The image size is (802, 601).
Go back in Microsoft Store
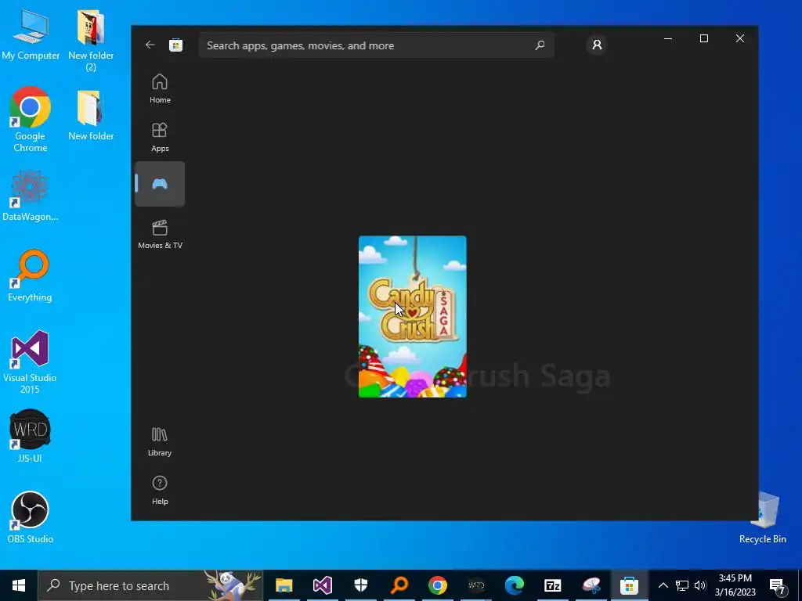pos(150,45)
